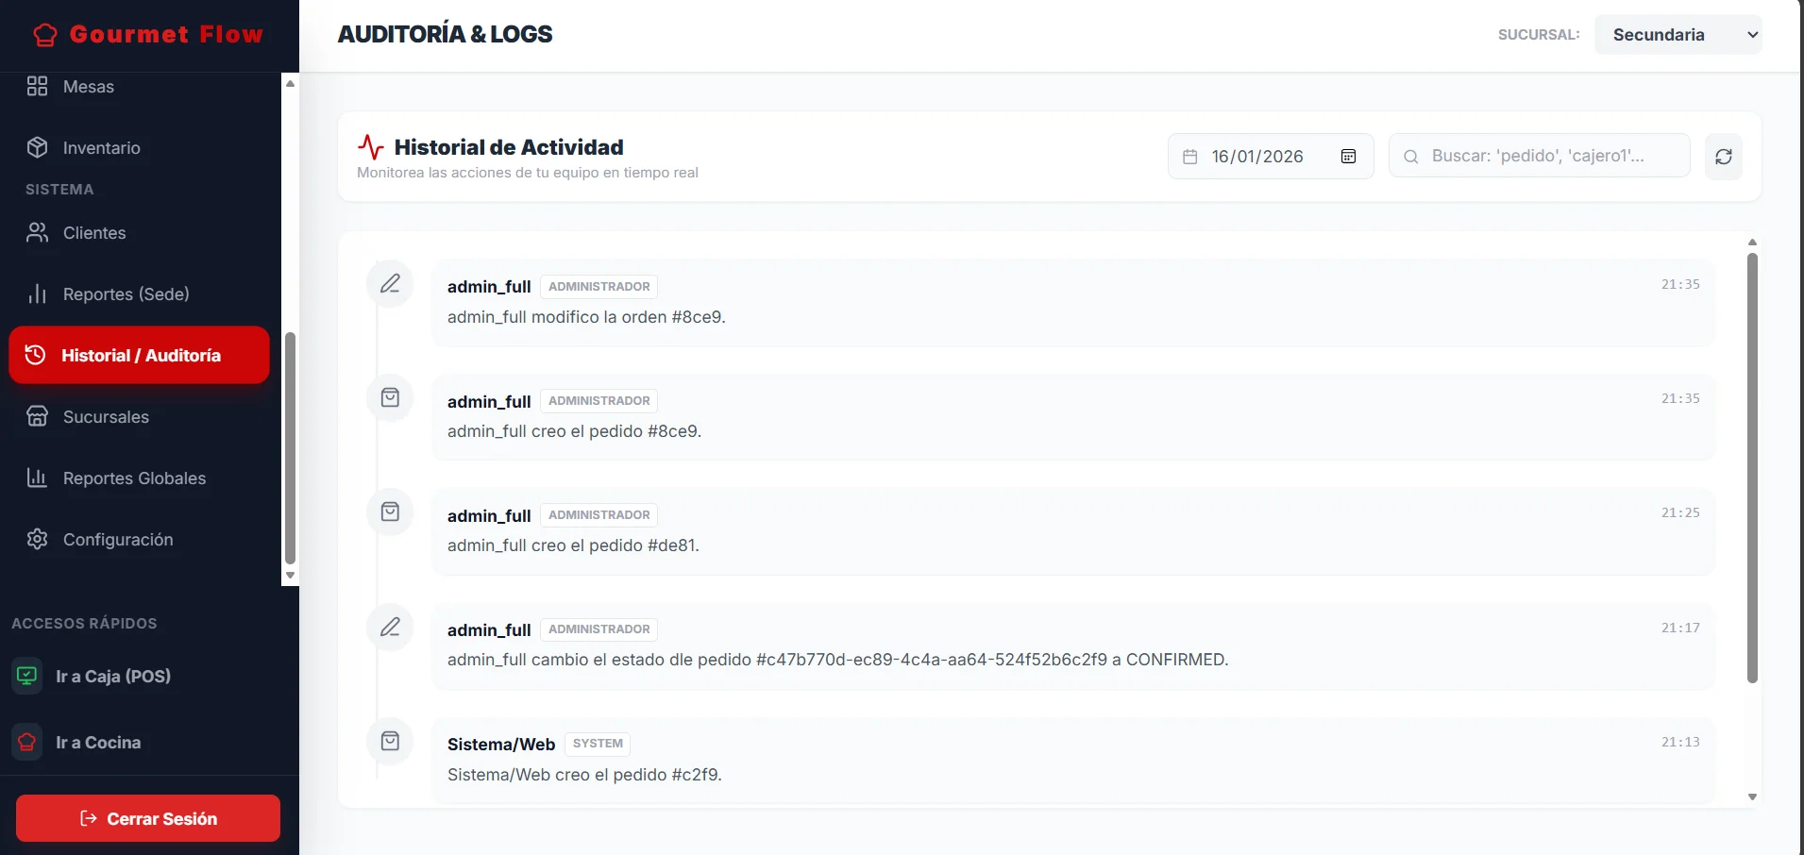Click the activity log scrollbar thumb
The image size is (1804, 855).
pyautogui.click(x=1752, y=468)
